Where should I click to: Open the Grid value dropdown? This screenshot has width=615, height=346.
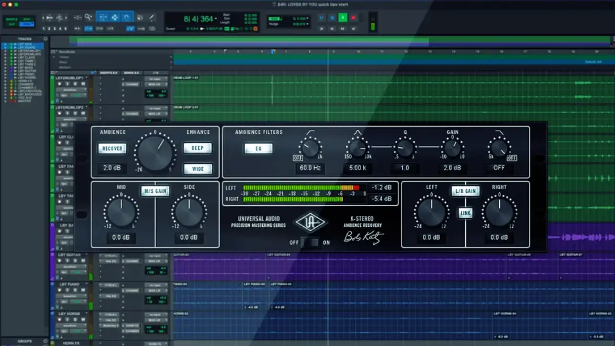pos(307,18)
